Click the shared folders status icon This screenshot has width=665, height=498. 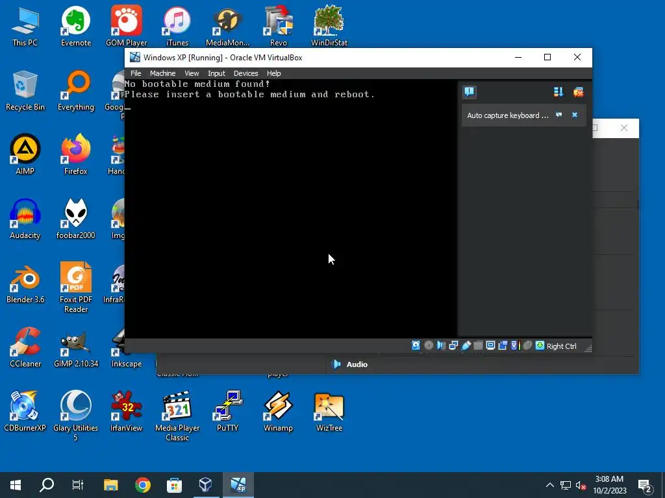click(478, 346)
